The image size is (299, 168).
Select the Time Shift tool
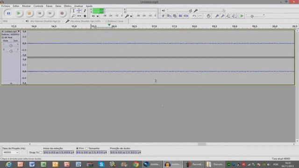point(79,16)
